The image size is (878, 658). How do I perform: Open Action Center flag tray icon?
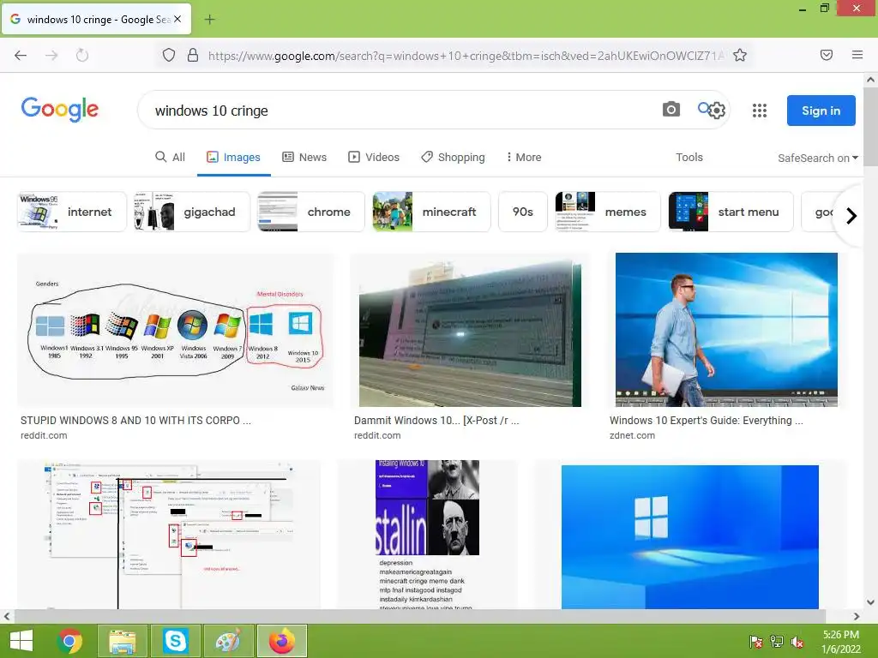click(755, 642)
